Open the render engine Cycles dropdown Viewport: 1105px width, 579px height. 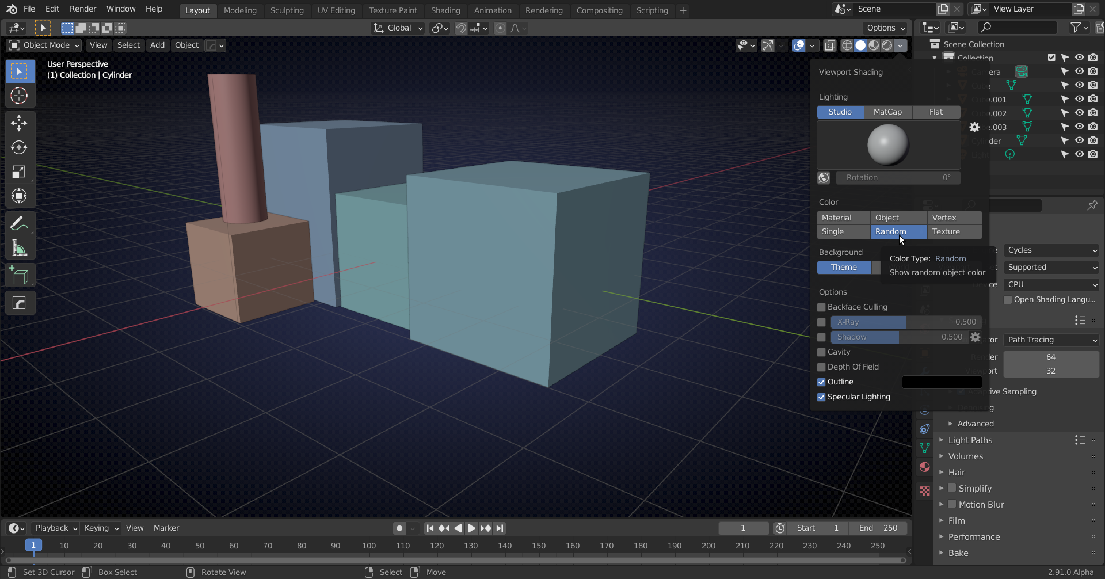(1051, 250)
